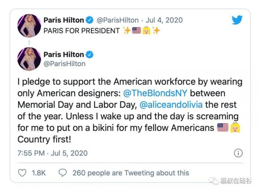Click verified badge in the top tweet

(x=90, y=20)
